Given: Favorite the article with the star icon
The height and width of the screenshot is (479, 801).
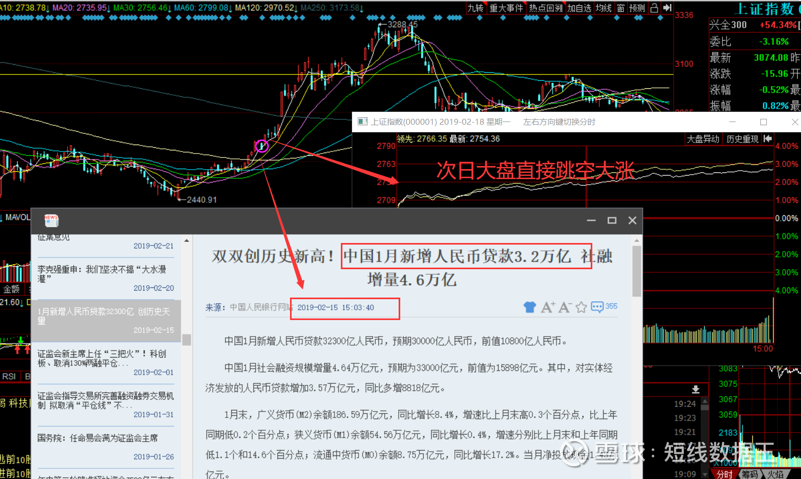Looking at the screenshot, I should [582, 307].
